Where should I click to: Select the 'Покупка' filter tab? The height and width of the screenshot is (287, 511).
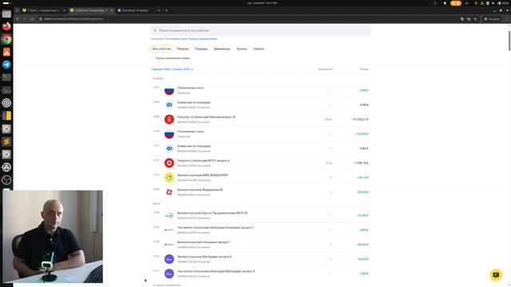pyautogui.click(x=183, y=49)
